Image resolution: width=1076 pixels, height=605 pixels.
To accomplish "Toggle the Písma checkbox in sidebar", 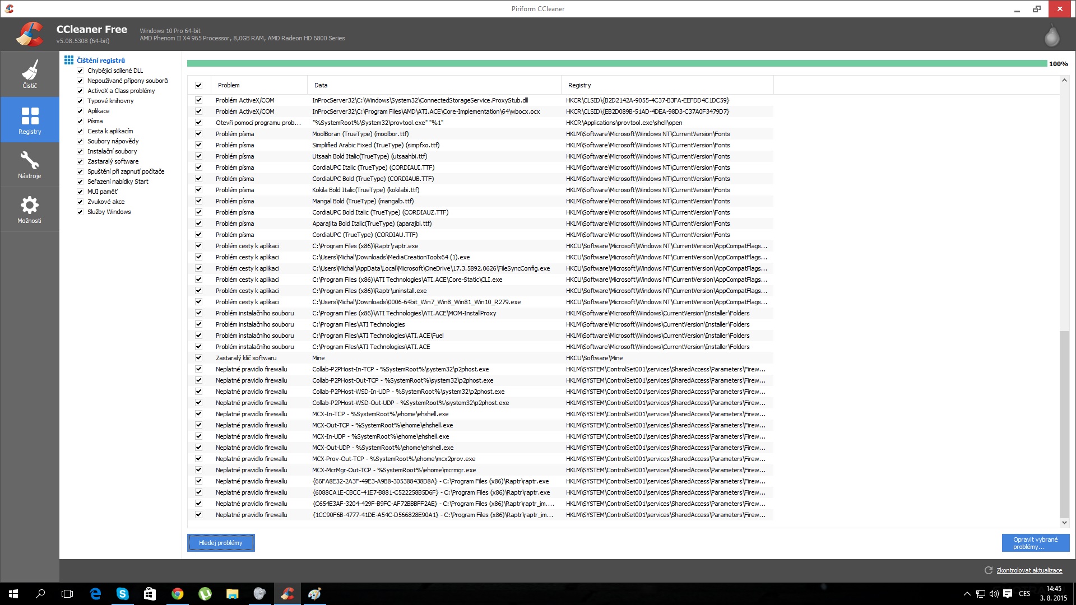I will pos(80,121).
